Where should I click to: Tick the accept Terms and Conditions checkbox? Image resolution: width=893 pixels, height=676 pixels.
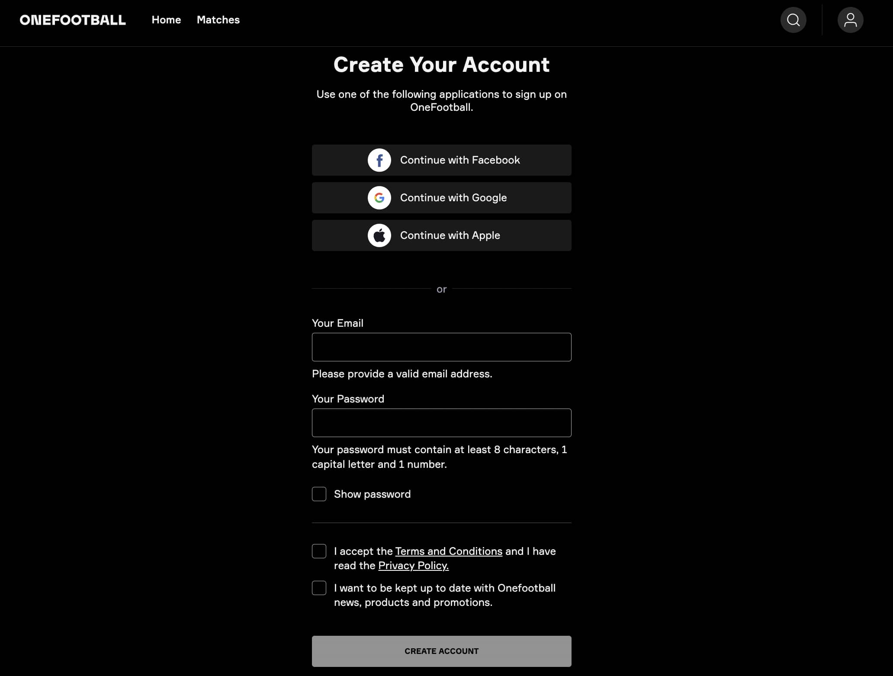[x=319, y=551]
